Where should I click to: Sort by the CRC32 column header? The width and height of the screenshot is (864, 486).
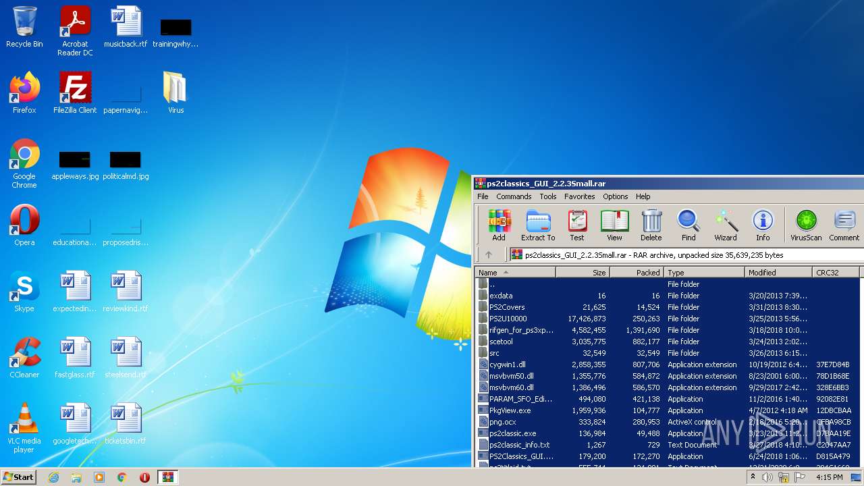point(836,273)
